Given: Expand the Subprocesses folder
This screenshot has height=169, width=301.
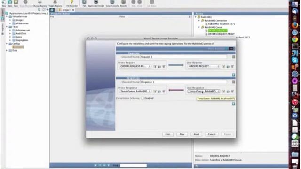Looking at the screenshot, I should tap(10, 30).
